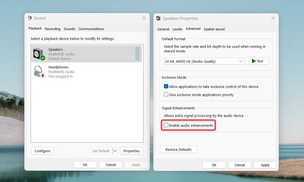Click the Speakers Properties window title bar icon
304x182 pixels.
tap(158, 18)
